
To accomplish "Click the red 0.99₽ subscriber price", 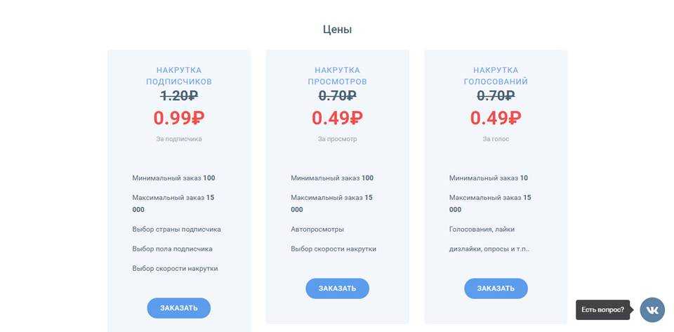I will (x=178, y=118).
